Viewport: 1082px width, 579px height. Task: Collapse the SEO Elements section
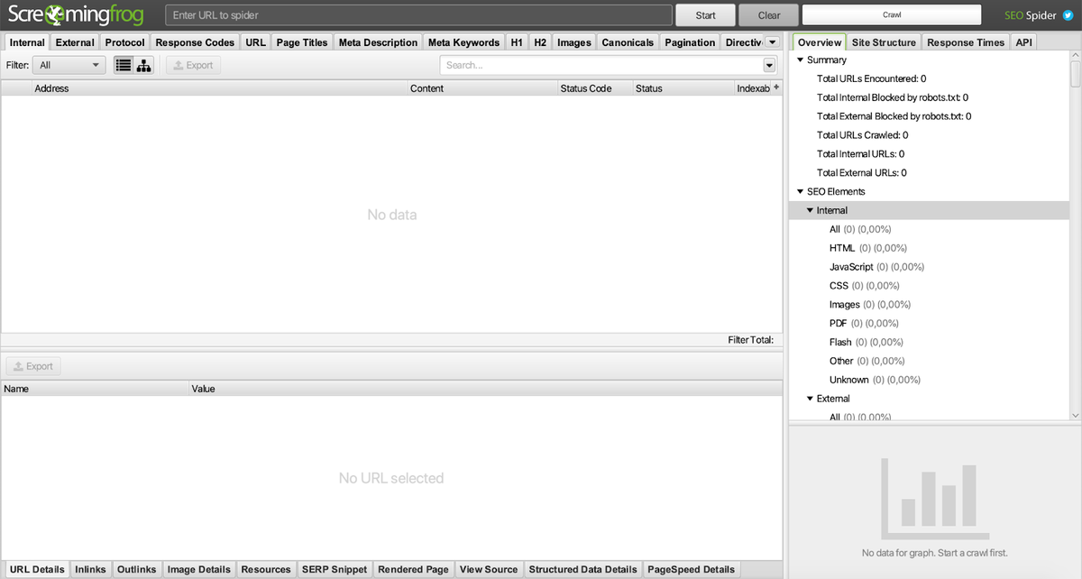[x=799, y=192]
